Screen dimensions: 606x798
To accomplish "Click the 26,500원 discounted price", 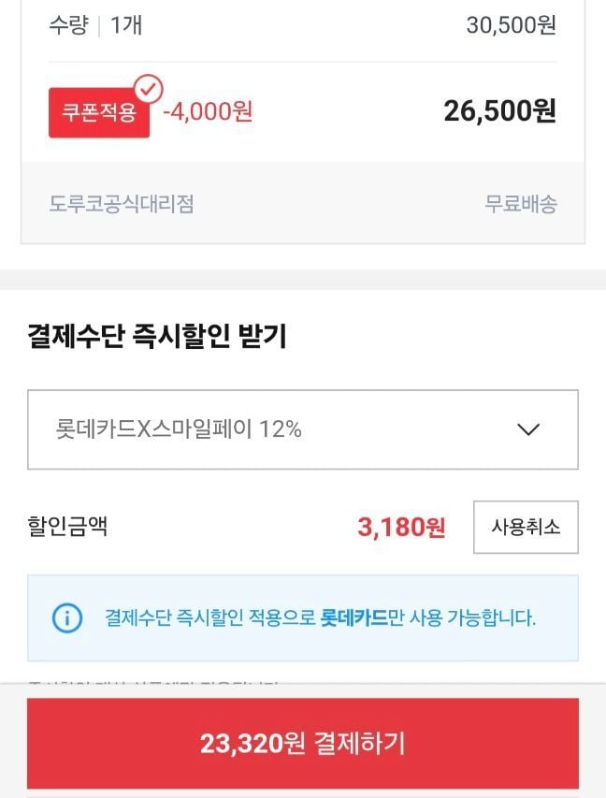I will pyautogui.click(x=499, y=111).
